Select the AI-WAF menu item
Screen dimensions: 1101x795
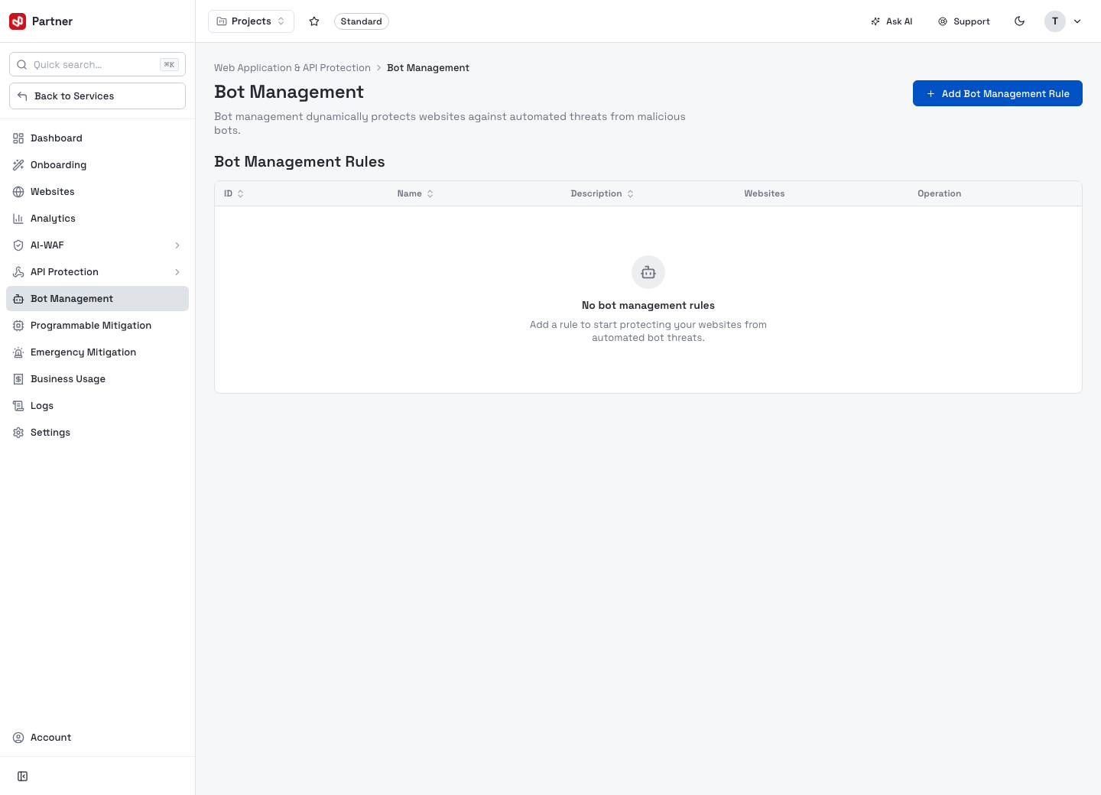97,245
